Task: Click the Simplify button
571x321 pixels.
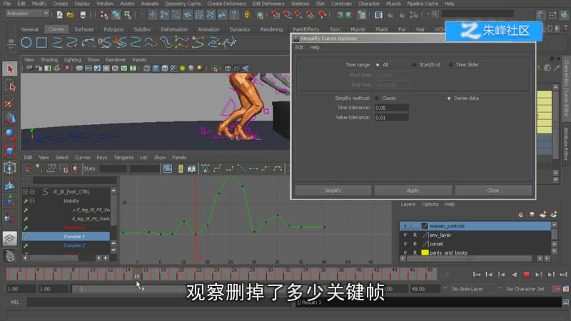Action: tap(333, 190)
